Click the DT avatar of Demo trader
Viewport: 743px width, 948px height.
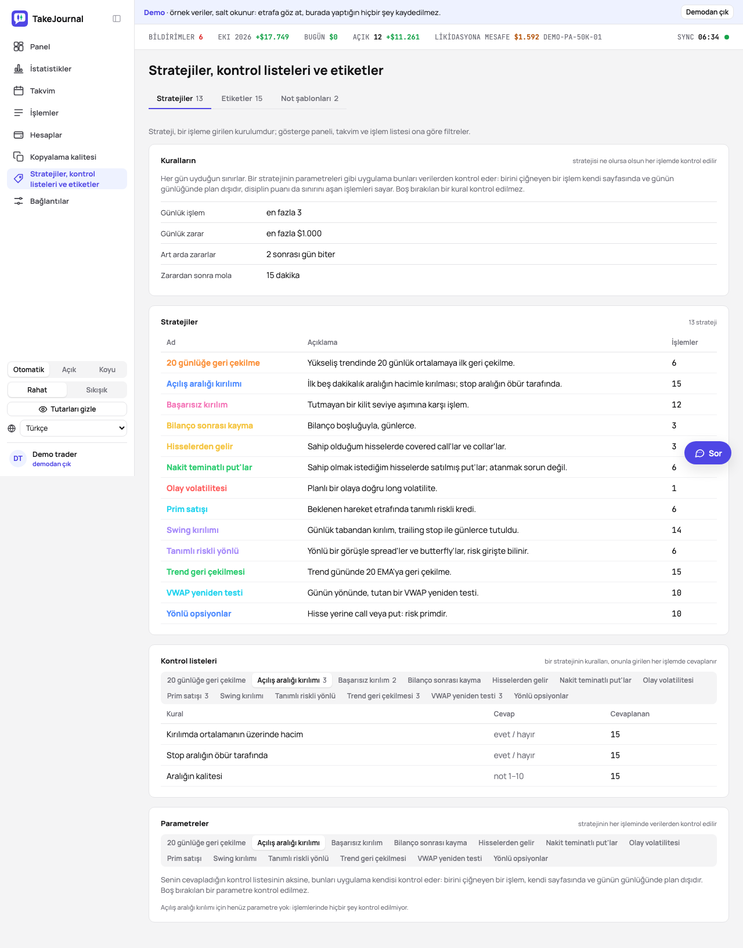18,459
